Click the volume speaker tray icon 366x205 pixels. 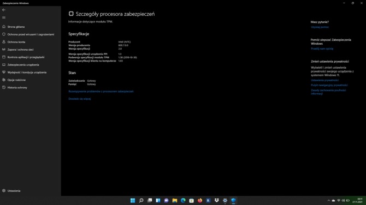pyautogui.click(x=343, y=201)
